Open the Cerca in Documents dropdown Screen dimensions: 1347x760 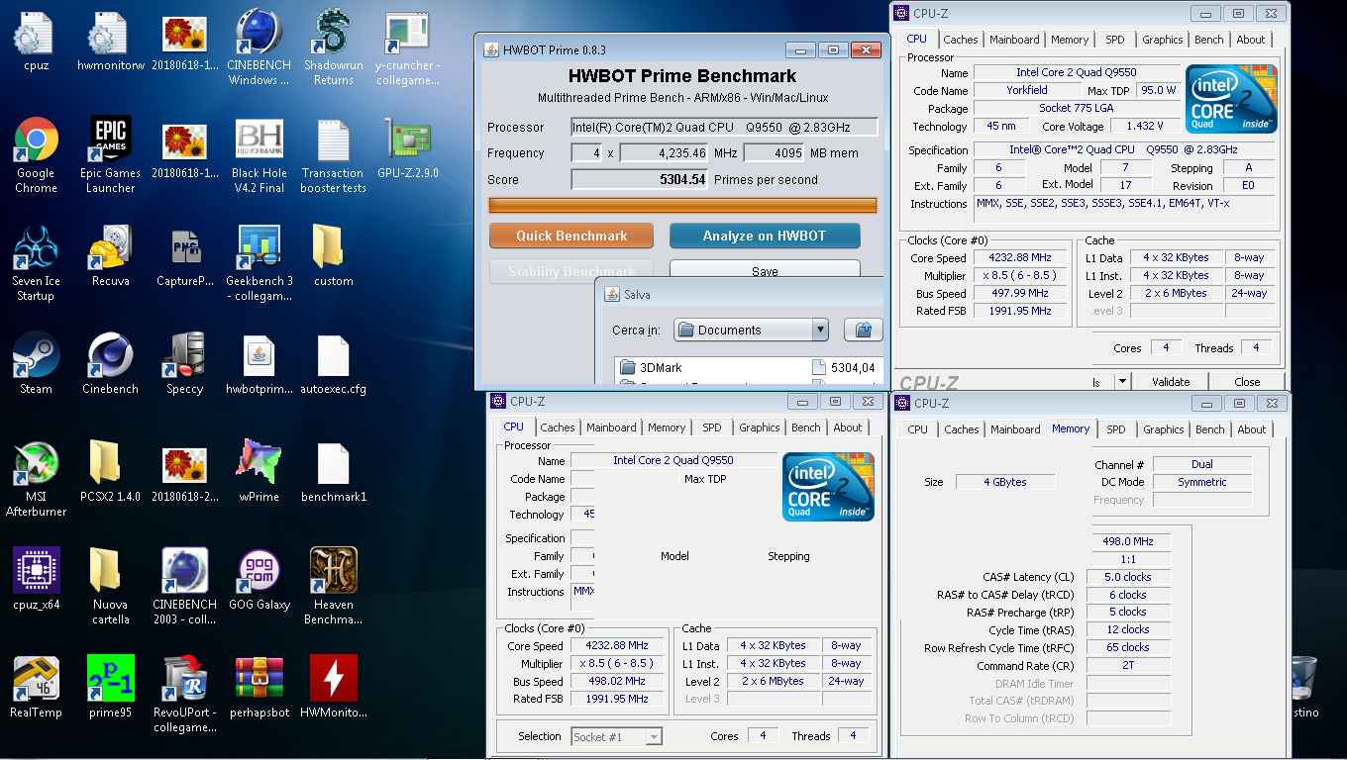pyautogui.click(x=751, y=330)
